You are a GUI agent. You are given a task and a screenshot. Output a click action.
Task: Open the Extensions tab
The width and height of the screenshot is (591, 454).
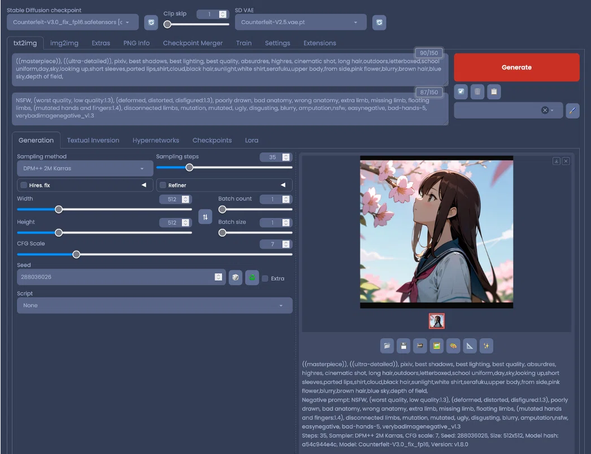[x=320, y=43]
